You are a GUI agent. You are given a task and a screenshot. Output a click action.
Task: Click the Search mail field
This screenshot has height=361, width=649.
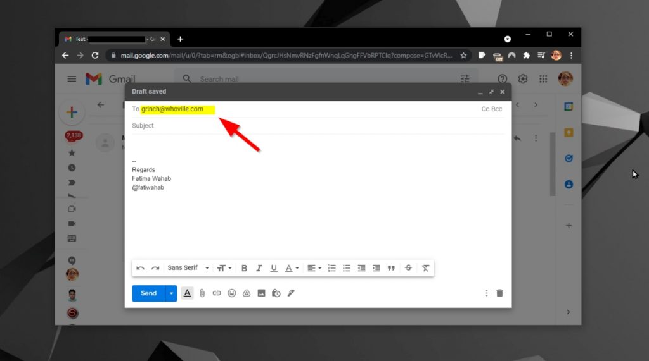[x=327, y=79]
